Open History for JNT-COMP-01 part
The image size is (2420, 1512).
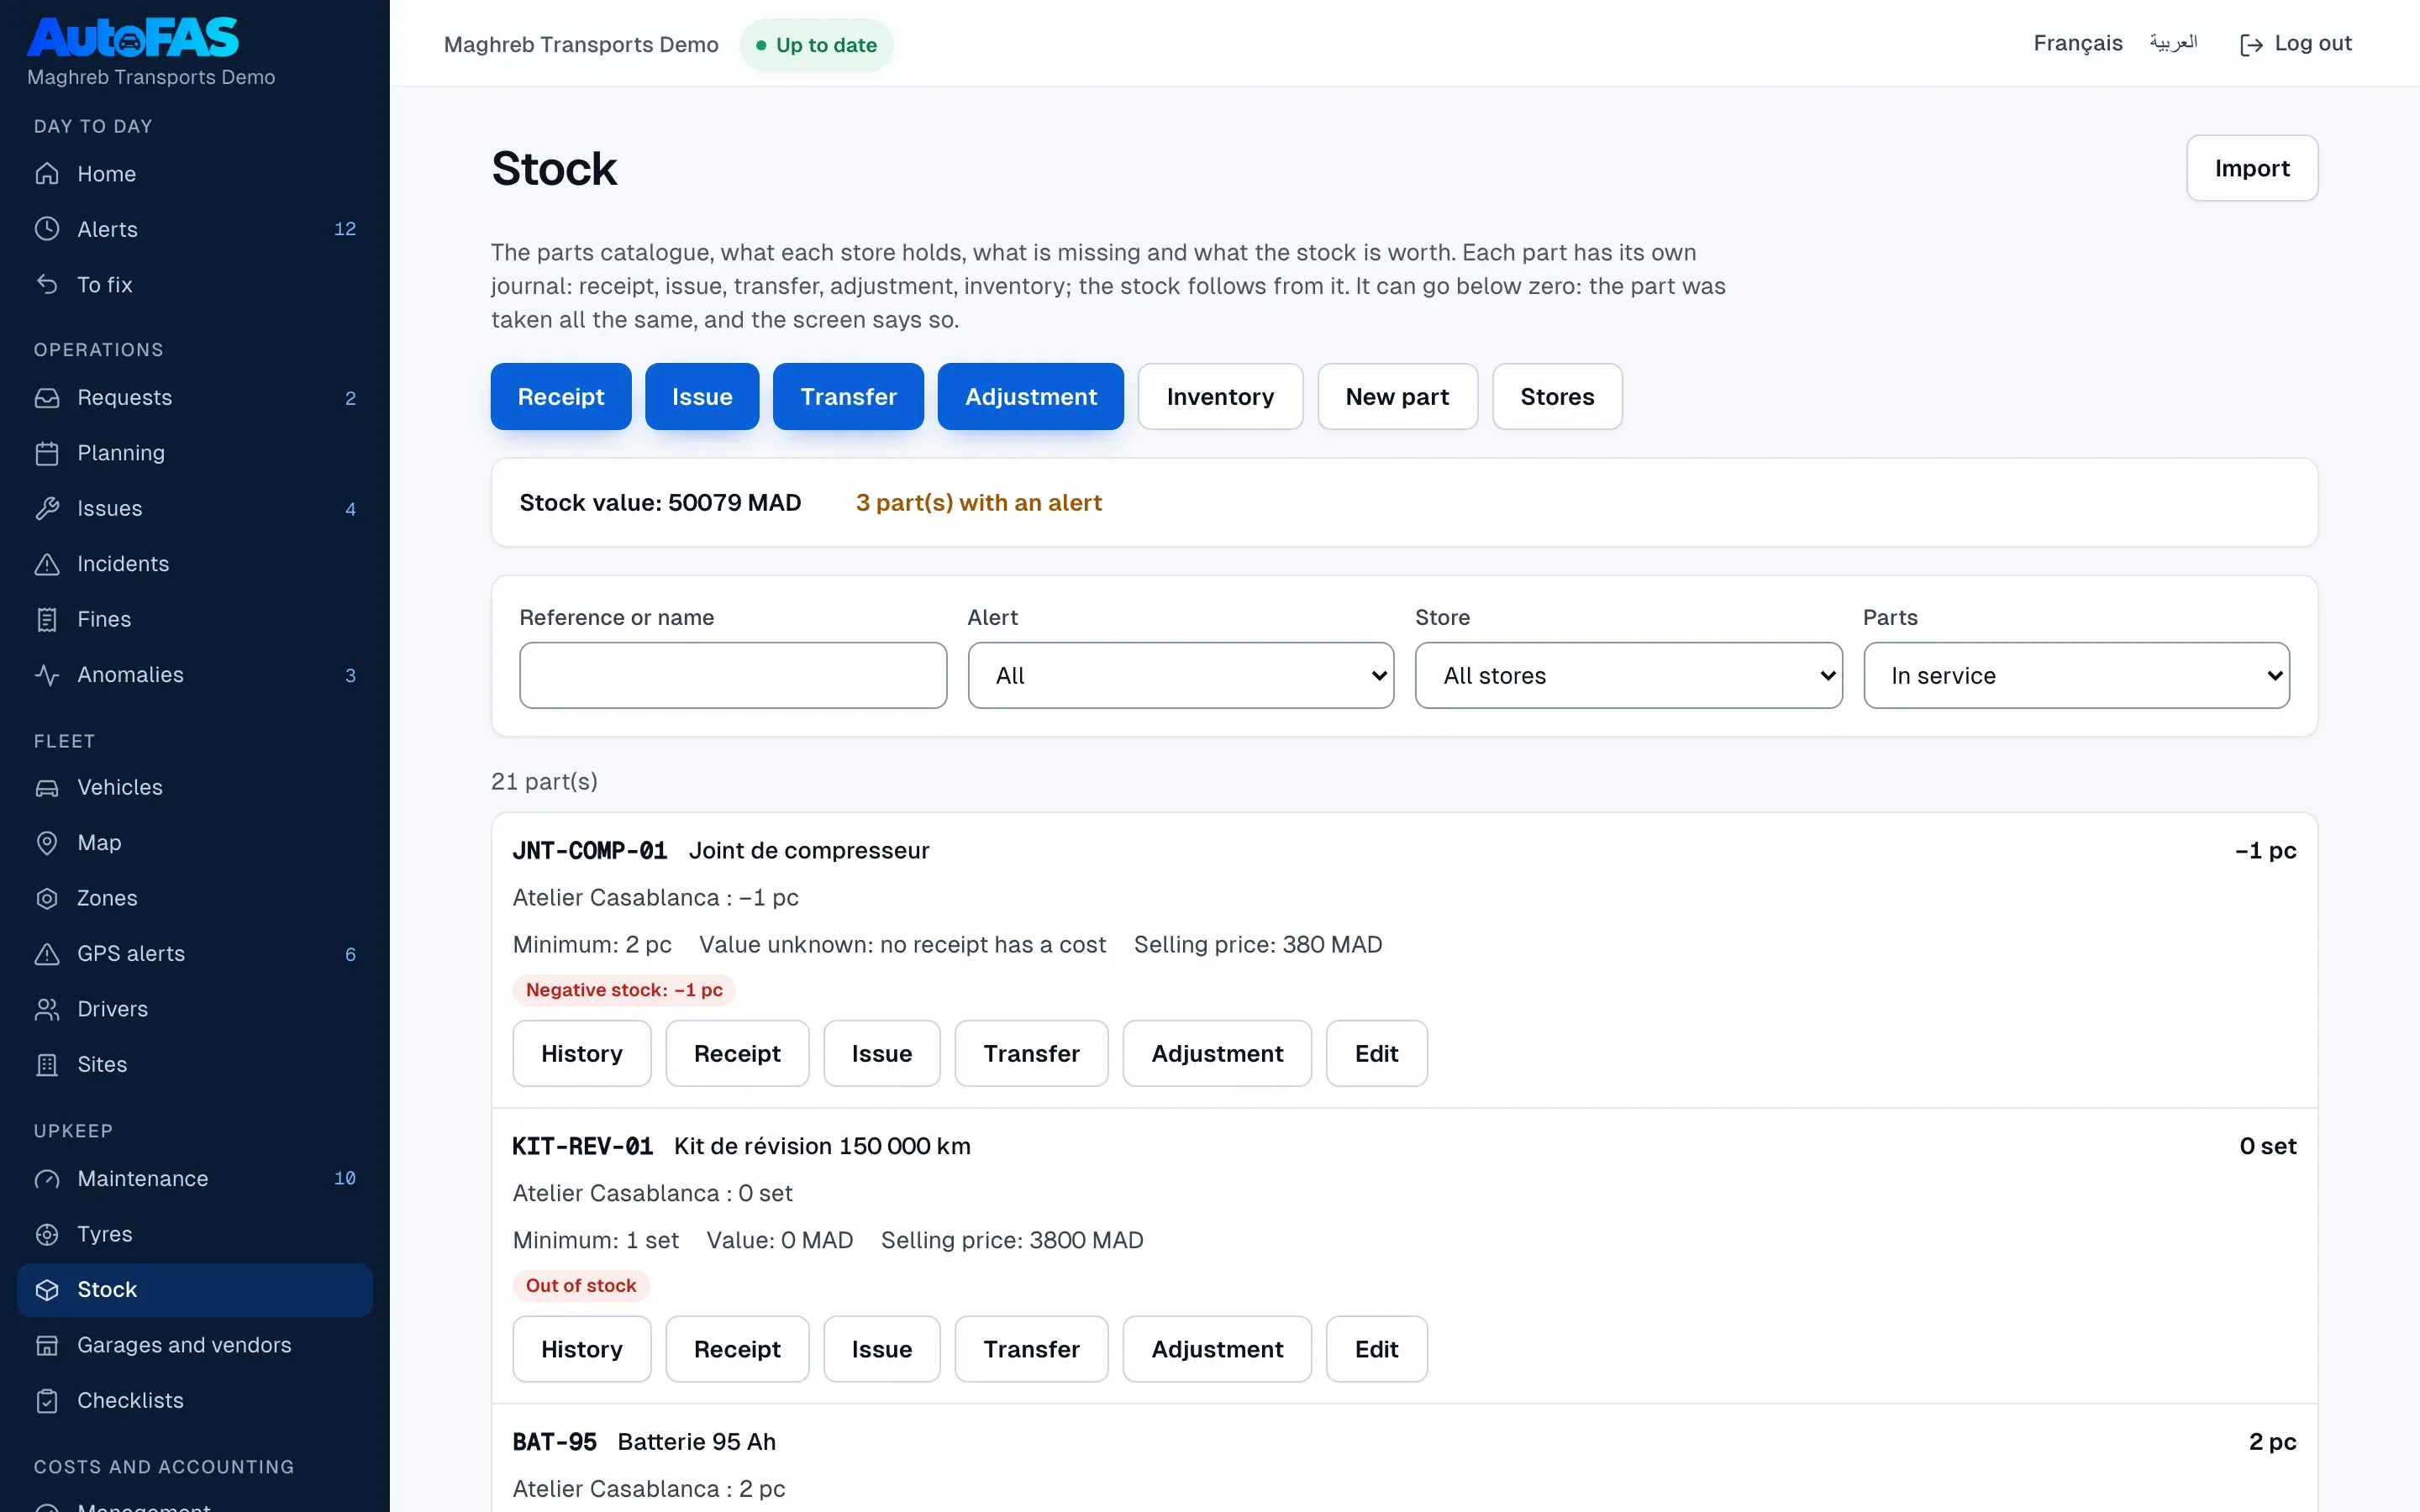[582, 1054]
